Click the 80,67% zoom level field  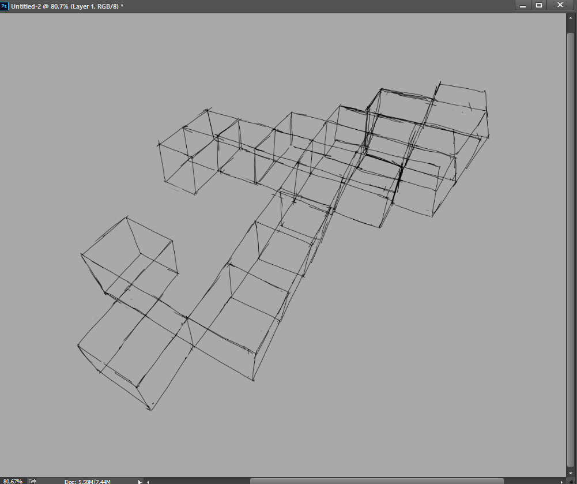[12, 481]
